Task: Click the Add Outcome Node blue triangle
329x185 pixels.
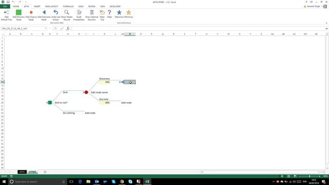Action: click(44, 12)
